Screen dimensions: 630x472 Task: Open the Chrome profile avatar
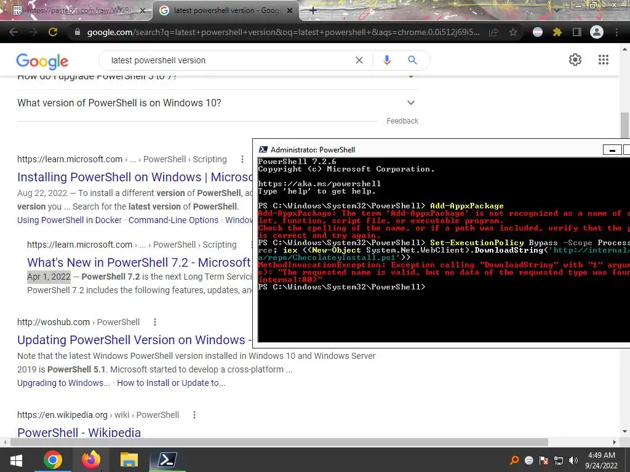tap(597, 32)
